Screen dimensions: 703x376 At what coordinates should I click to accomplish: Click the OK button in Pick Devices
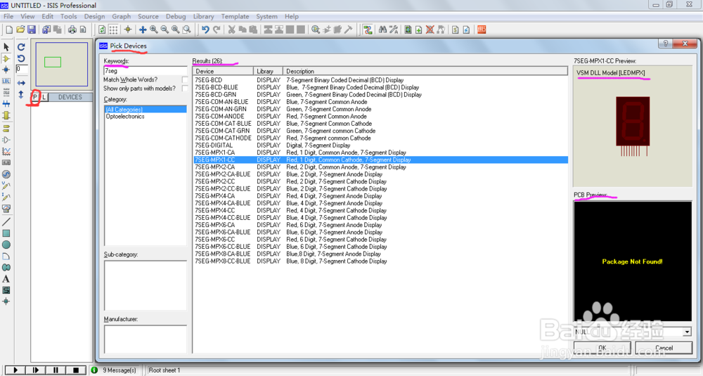(602, 348)
